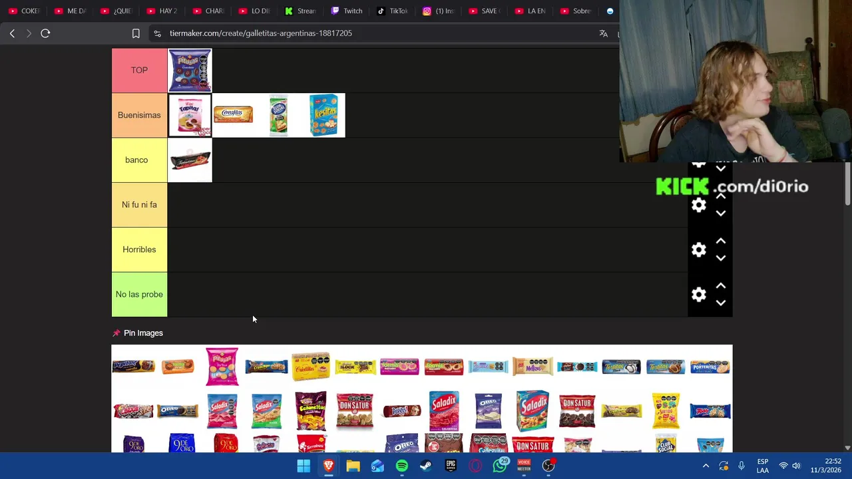Image resolution: width=852 pixels, height=479 pixels.
Task: Switch to the SAVE YouTube tab
Action: (x=484, y=11)
